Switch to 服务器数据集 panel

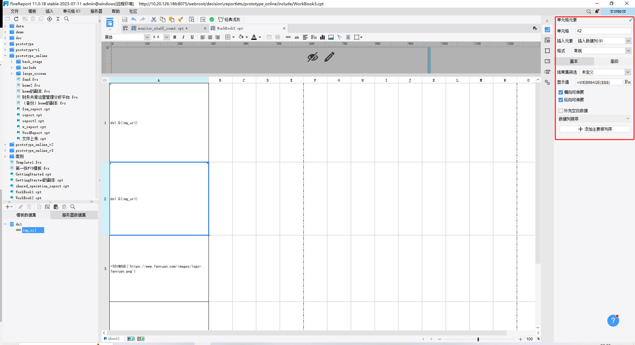click(74, 215)
